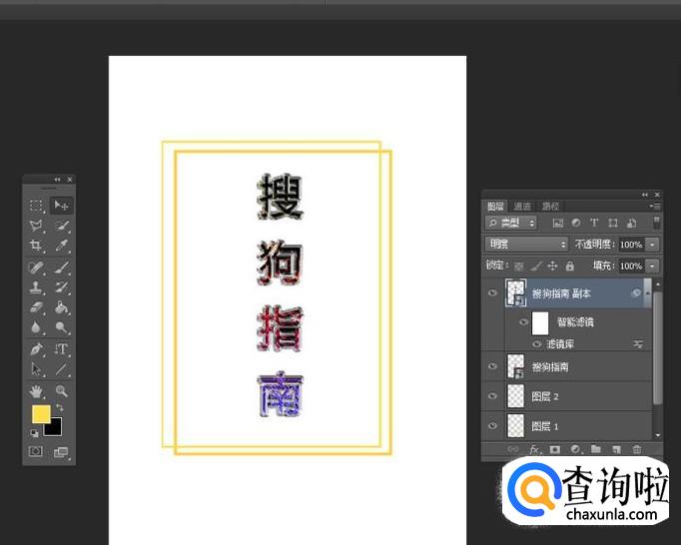Select the Pen tool
The width and height of the screenshot is (681, 545).
click(x=37, y=348)
